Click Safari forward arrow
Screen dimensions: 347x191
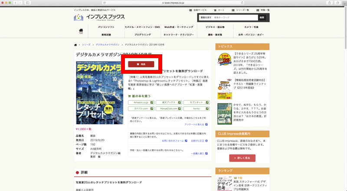click(x=20, y=3)
